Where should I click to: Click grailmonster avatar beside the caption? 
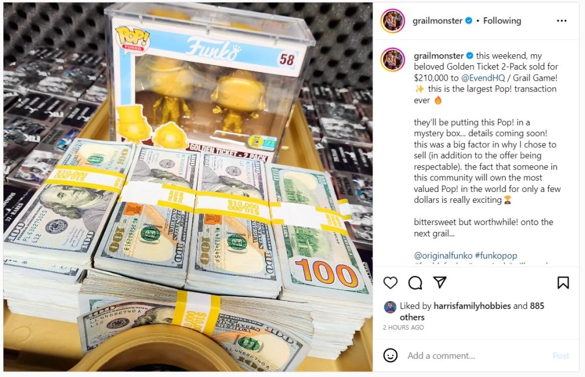(x=392, y=59)
